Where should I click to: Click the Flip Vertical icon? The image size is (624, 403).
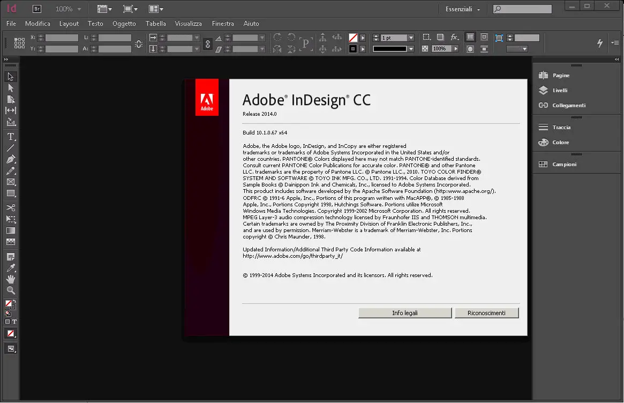tap(291, 49)
